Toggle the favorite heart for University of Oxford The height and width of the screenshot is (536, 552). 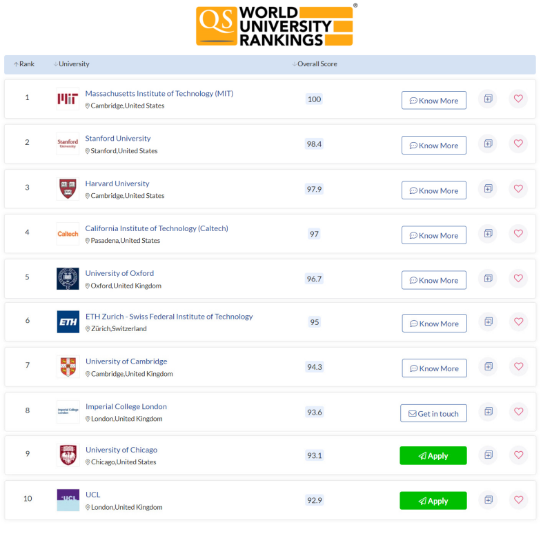point(518,278)
